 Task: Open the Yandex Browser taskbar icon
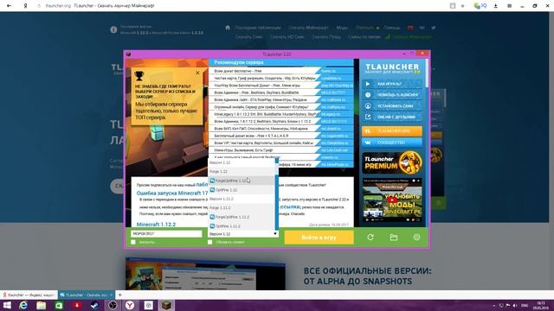pos(130,305)
